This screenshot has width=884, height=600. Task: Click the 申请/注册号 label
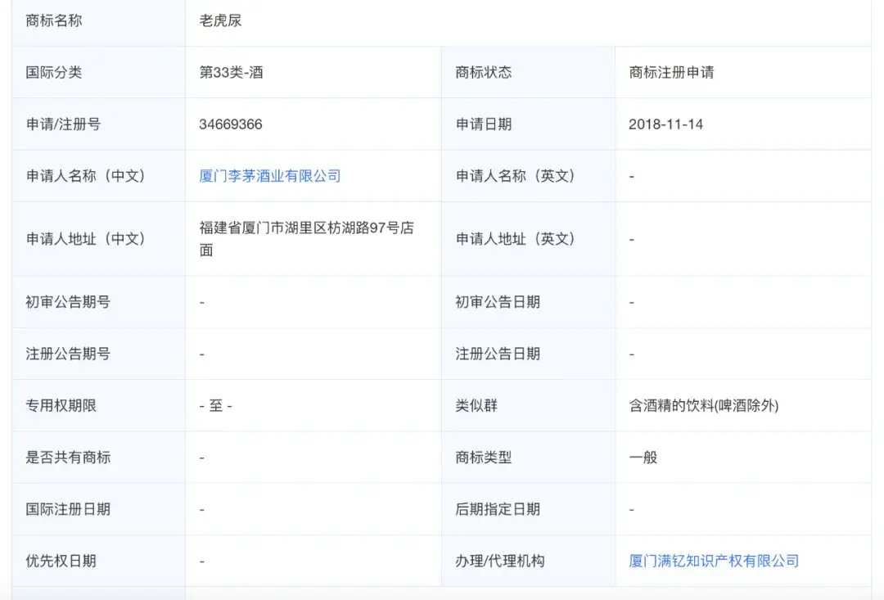pos(63,124)
